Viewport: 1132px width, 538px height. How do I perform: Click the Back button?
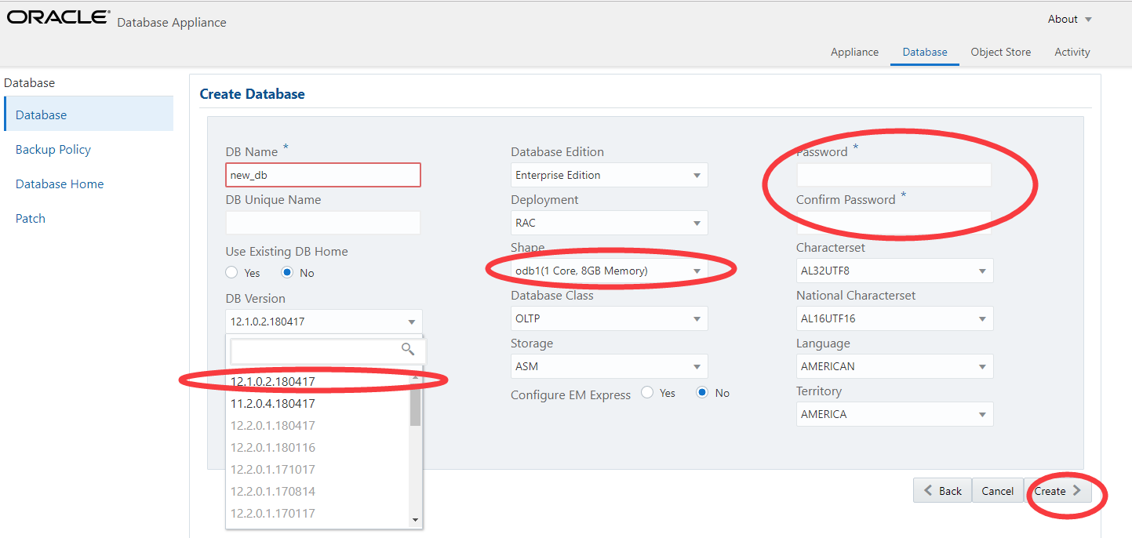click(x=942, y=491)
